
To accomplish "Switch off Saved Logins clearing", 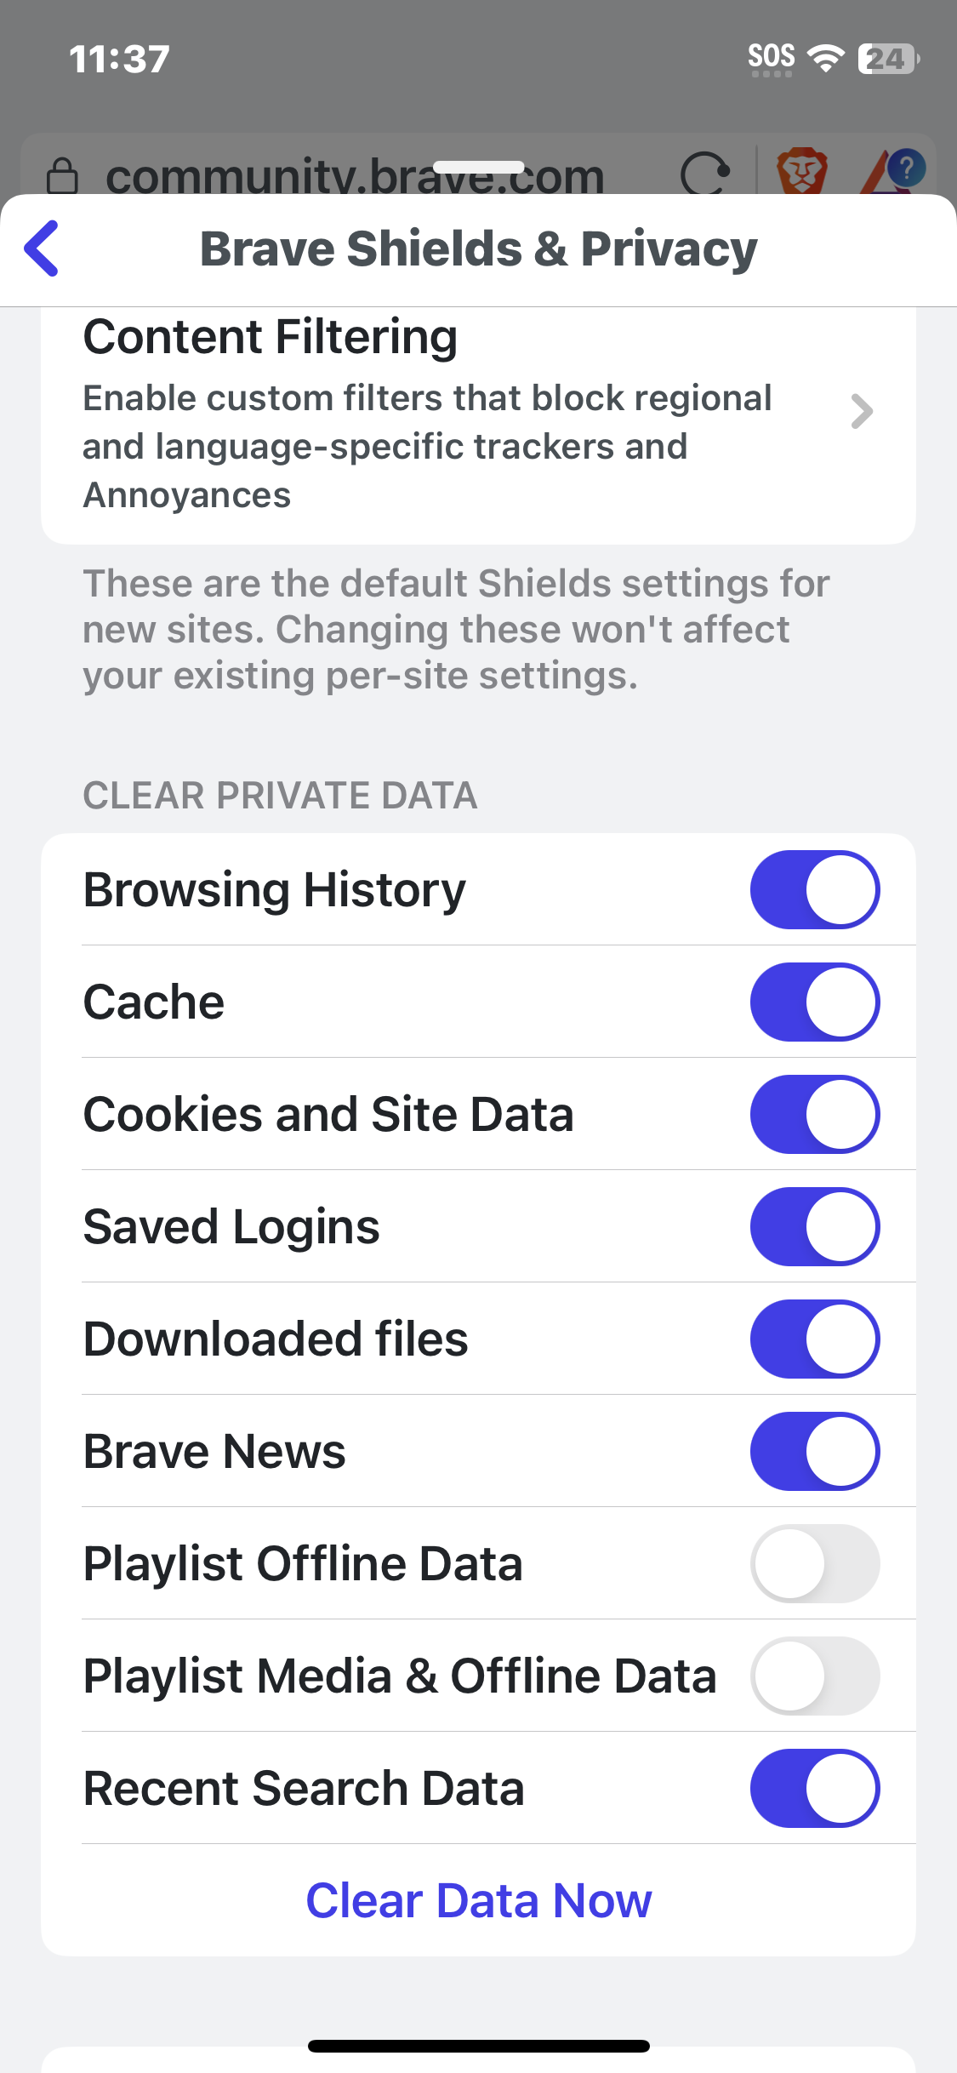I will 814,1226.
